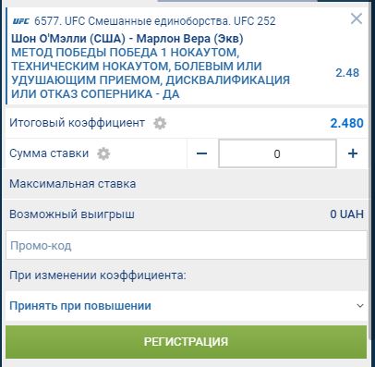Click the Максимальная ставка row

point(187,184)
